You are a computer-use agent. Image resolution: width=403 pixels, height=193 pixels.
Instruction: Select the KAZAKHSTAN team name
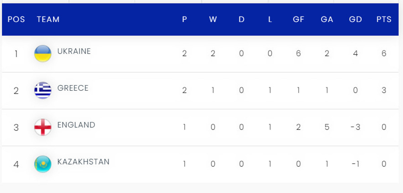(x=83, y=162)
